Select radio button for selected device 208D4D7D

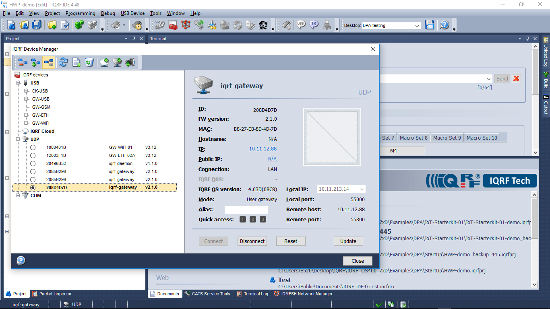[x=33, y=188]
